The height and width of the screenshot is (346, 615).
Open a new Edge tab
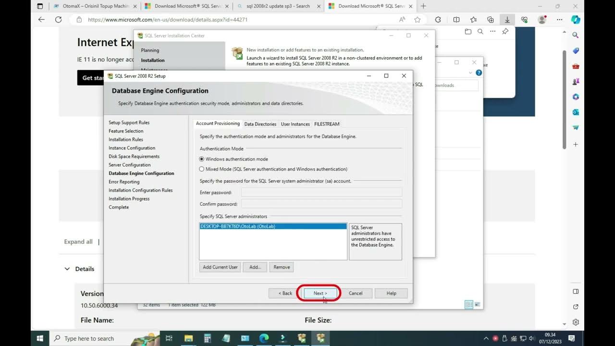click(423, 6)
